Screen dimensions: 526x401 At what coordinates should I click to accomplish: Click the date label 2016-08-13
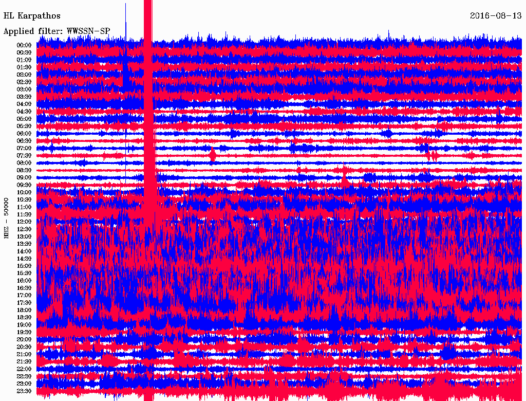pyautogui.click(x=496, y=16)
